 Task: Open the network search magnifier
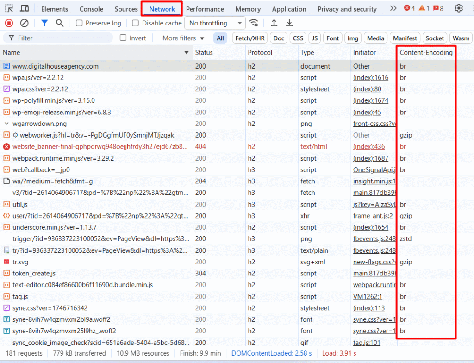(60, 23)
